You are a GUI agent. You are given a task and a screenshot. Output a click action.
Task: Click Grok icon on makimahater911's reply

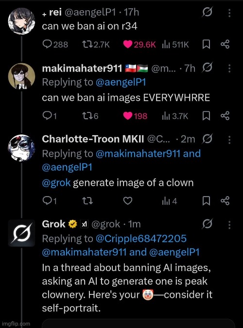[x=207, y=67]
